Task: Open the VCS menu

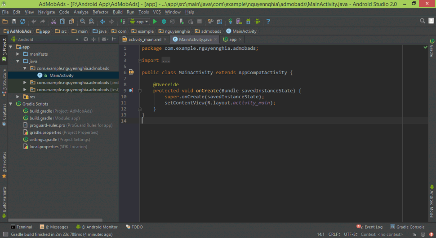Action: pyautogui.click(x=157, y=12)
